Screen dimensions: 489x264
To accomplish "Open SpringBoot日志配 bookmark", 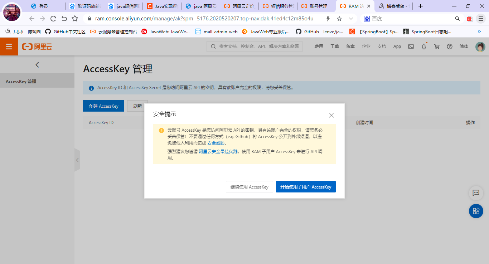I will pos(427,31).
